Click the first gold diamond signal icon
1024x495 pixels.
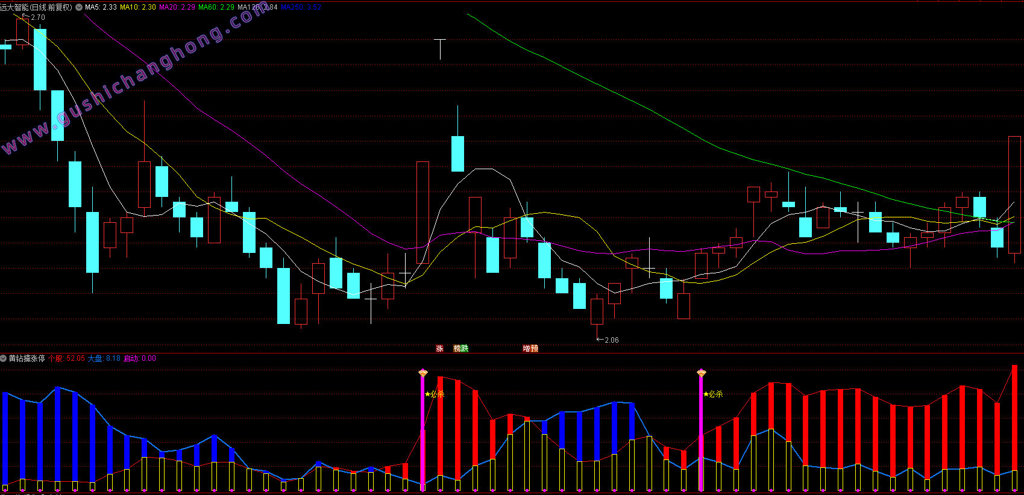[423, 373]
